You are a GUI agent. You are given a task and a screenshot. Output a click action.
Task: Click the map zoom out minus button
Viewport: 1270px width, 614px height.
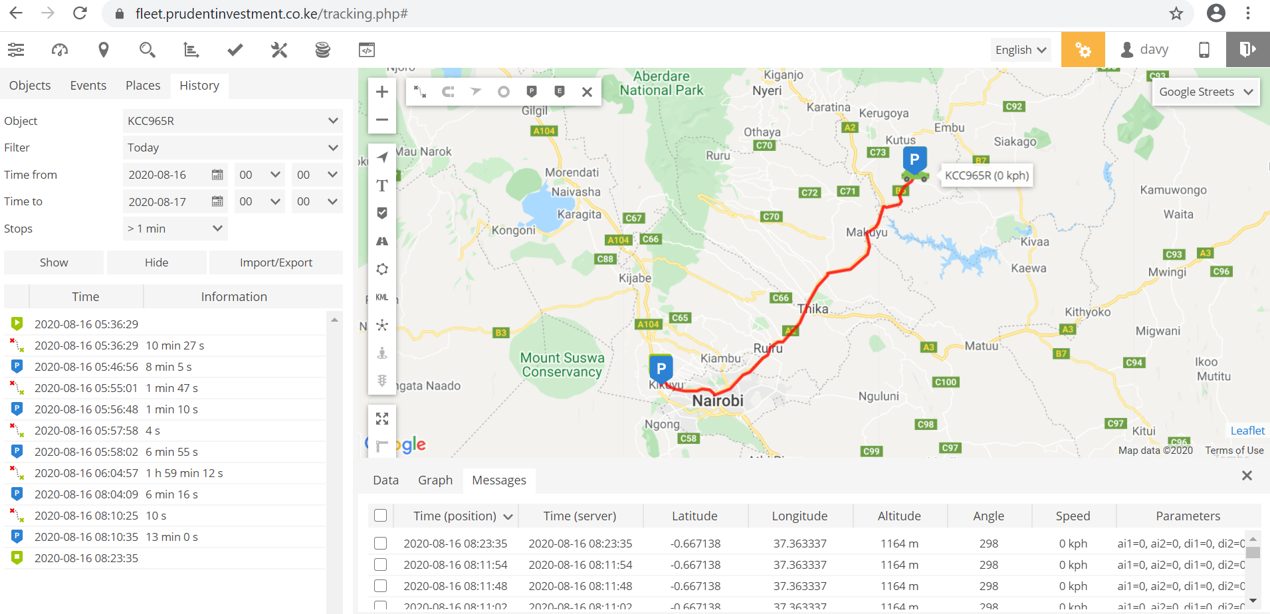(382, 120)
